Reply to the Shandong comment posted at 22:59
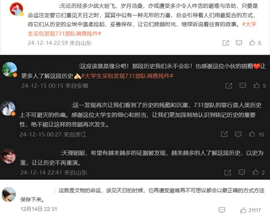The image size is (270, 223). click(x=239, y=42)
